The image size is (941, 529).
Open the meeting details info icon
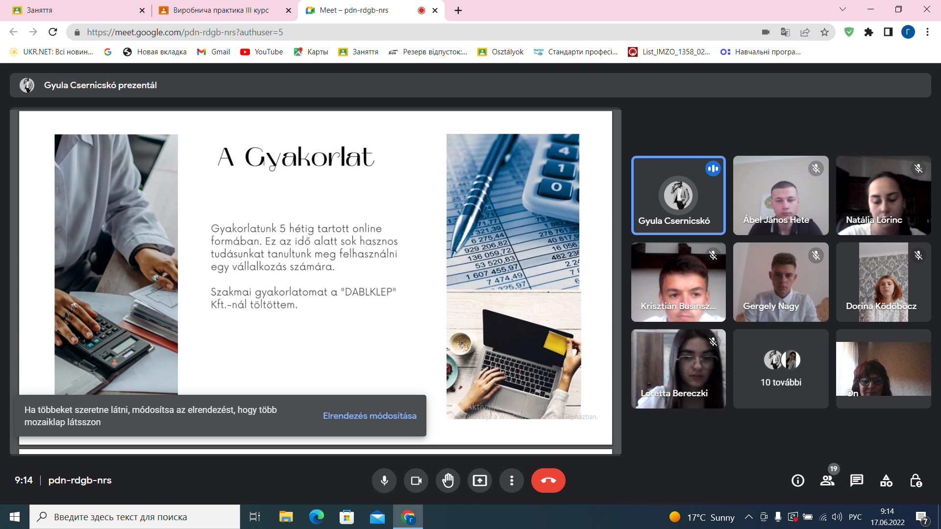tap(798, 481)
